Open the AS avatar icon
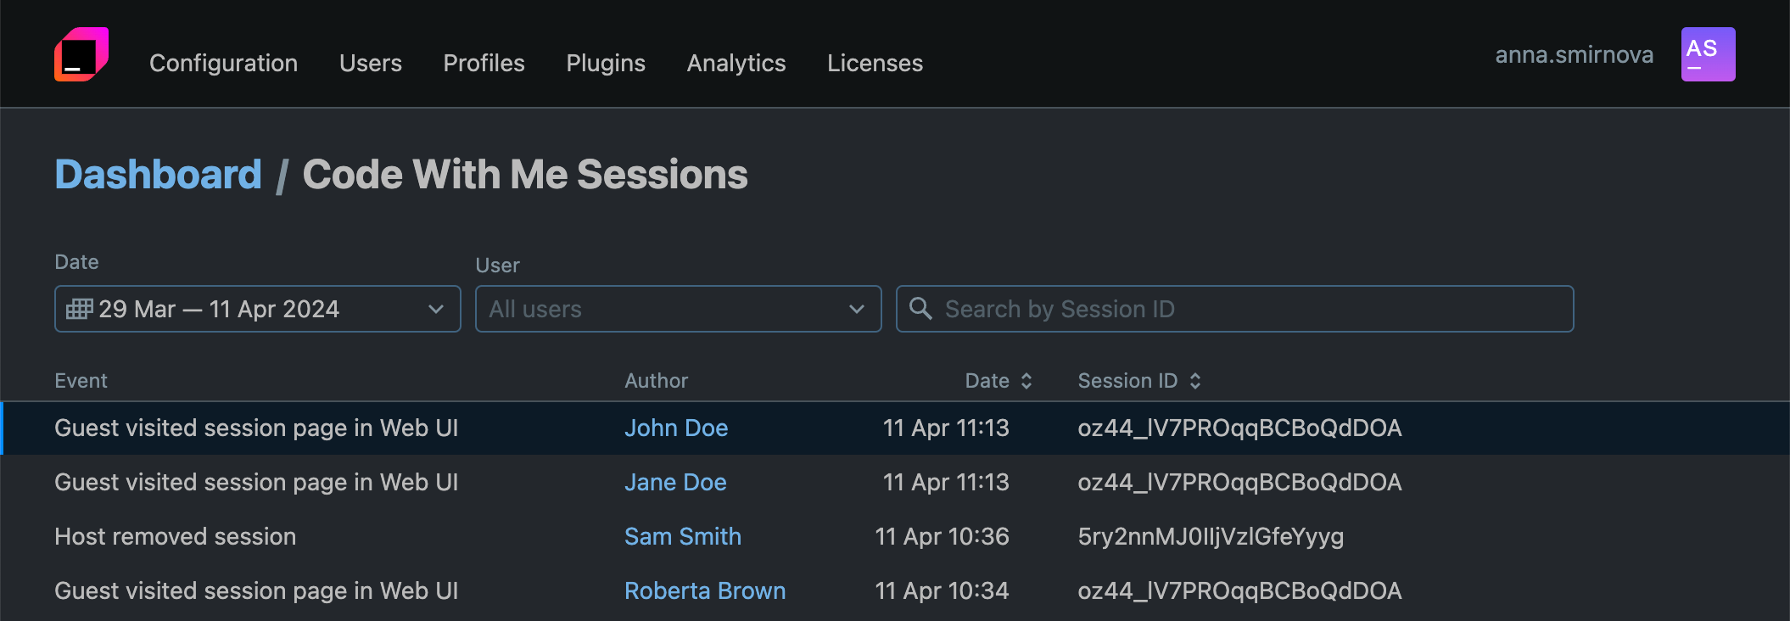 [1708, 53]
